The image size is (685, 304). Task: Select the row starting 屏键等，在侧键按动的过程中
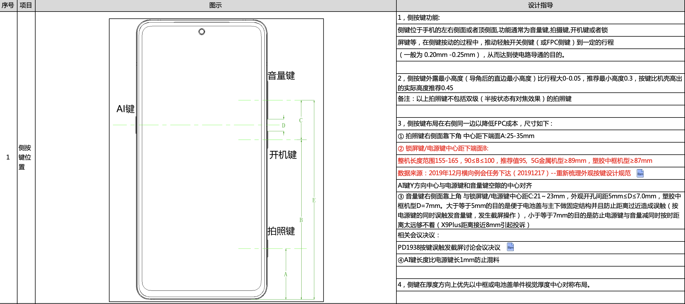point(541,43)
